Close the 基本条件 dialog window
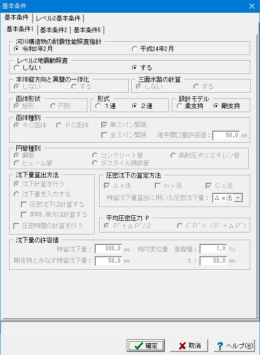The width and height of the screenshot is (260, 355). pos(252,6)
